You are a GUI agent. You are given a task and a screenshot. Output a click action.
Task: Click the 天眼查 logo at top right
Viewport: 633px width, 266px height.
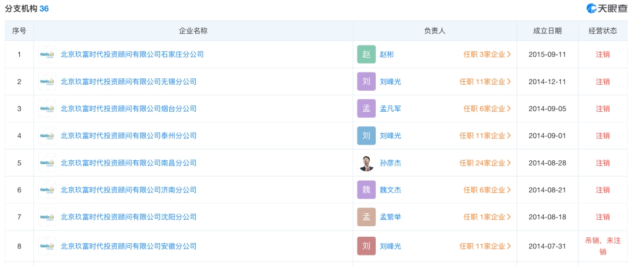click(x=607, y=8)
